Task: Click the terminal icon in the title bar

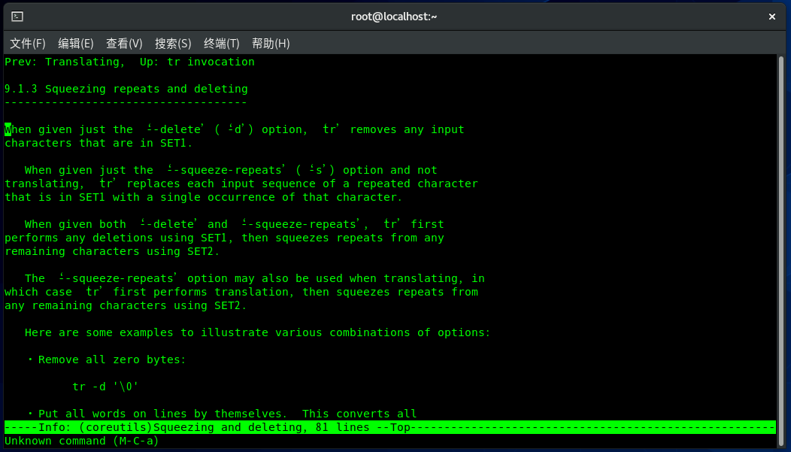Action: [17, 17]
